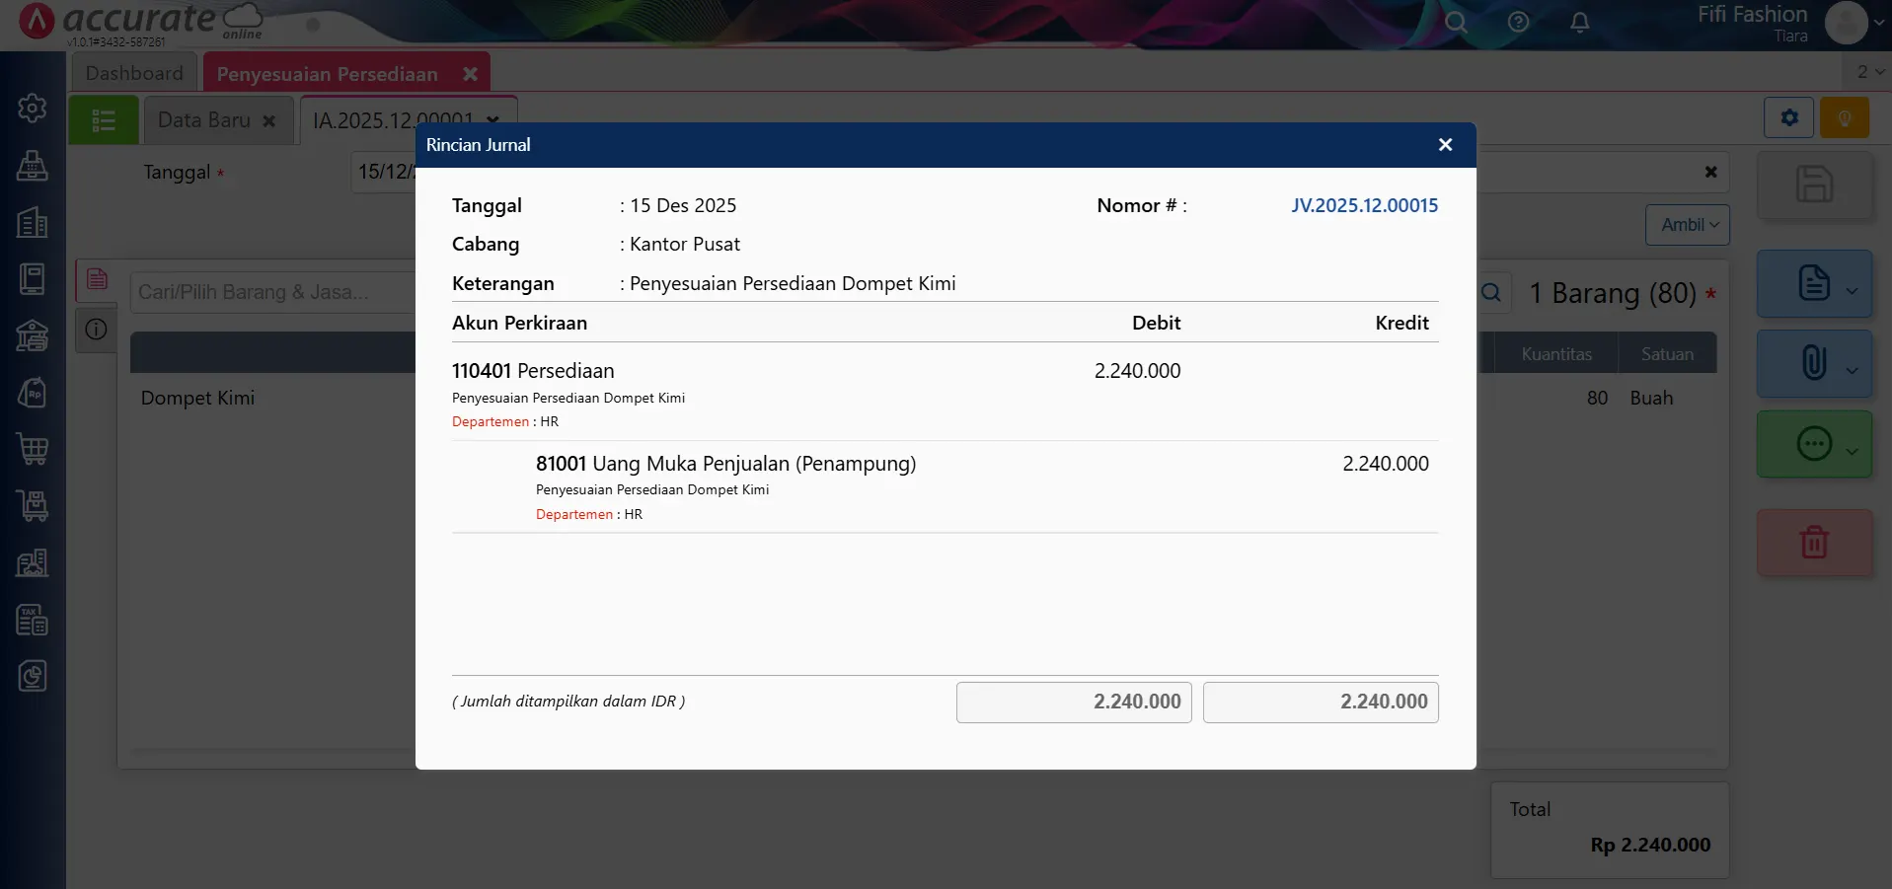Click the settings gear icon in sidebar
Viewport: 1892px width, 889px height.
(33, 108)
